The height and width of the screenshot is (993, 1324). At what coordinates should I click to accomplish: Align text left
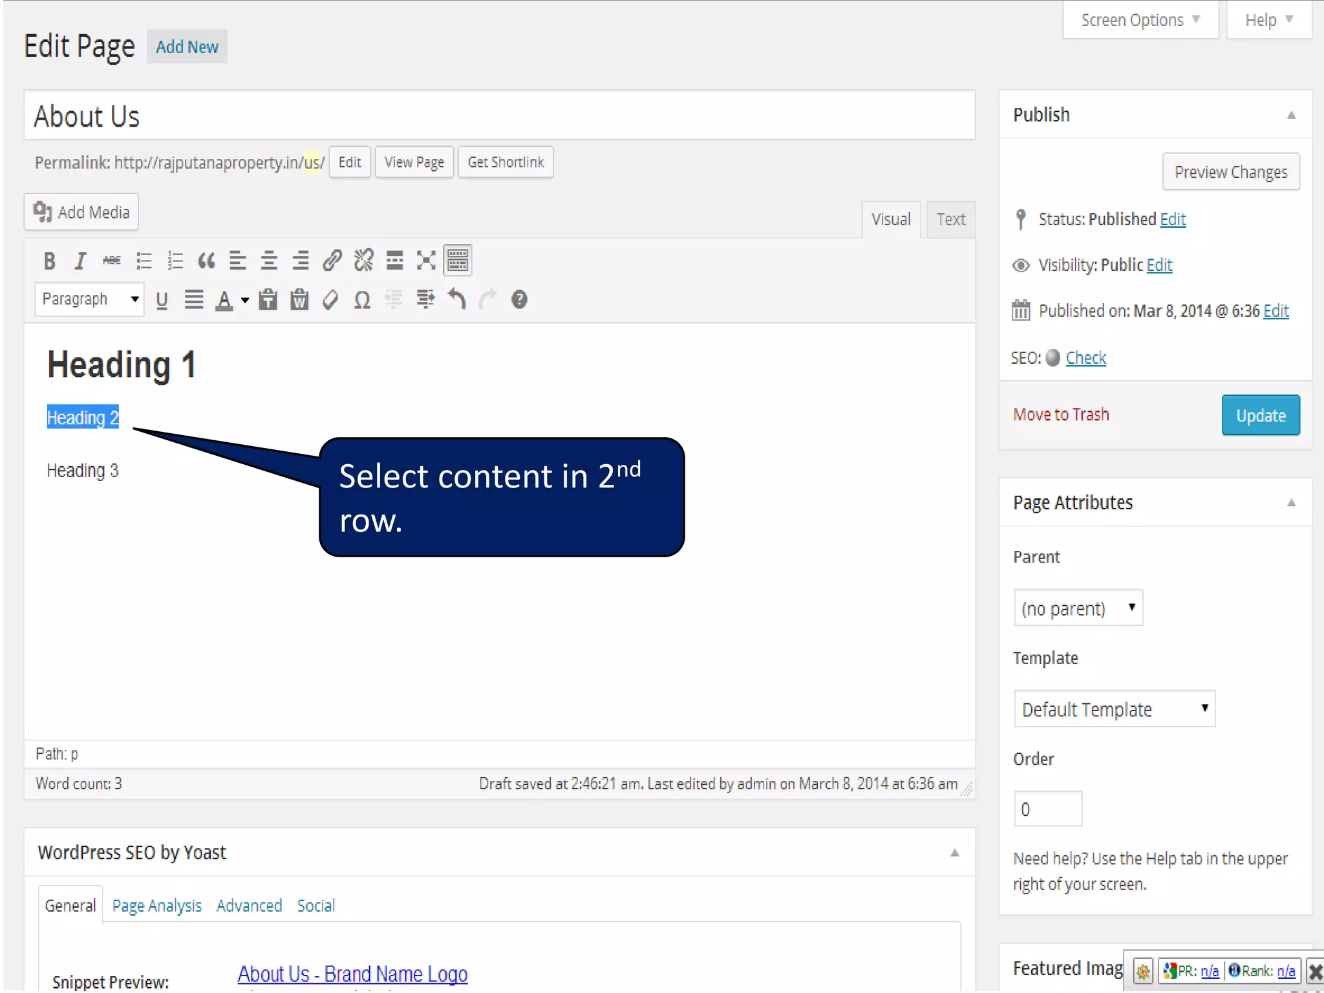tap(238, 261)
